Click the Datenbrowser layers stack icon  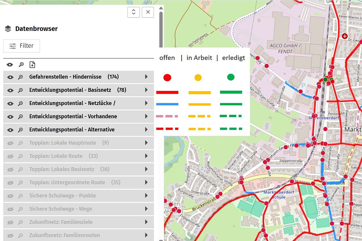tap(8, 29)
